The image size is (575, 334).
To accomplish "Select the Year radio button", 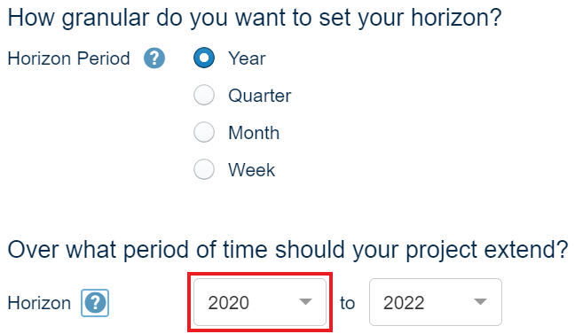I will (204, 58).
